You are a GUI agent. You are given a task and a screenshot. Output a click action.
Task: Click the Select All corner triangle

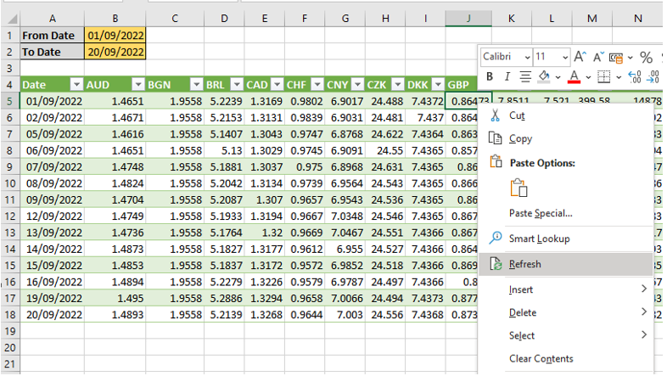12,19
